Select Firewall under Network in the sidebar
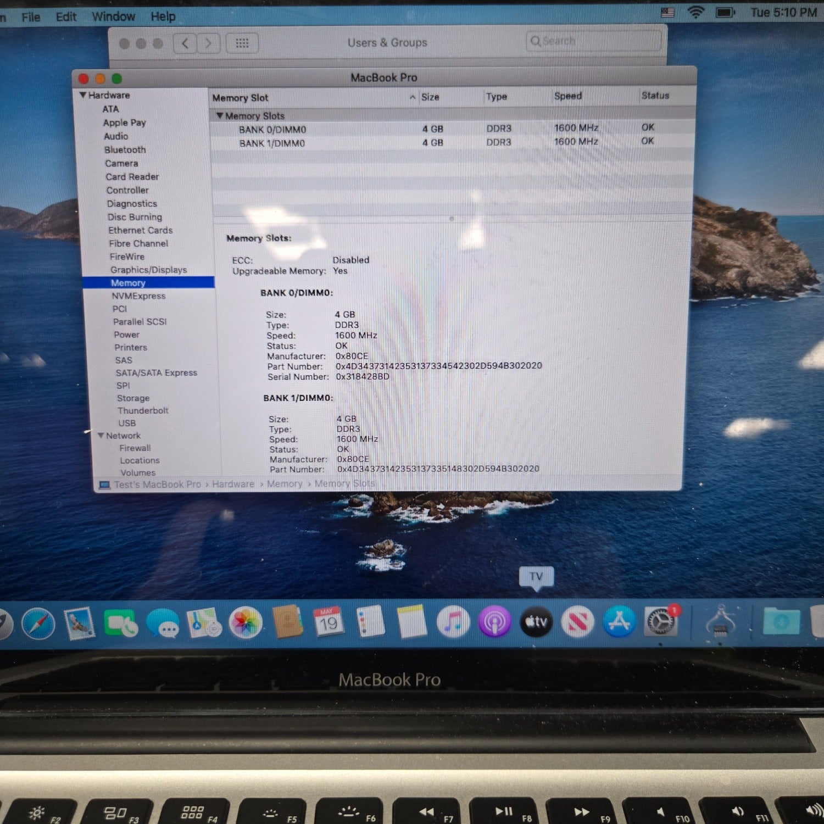824x824 pixels. click(135, 448)
